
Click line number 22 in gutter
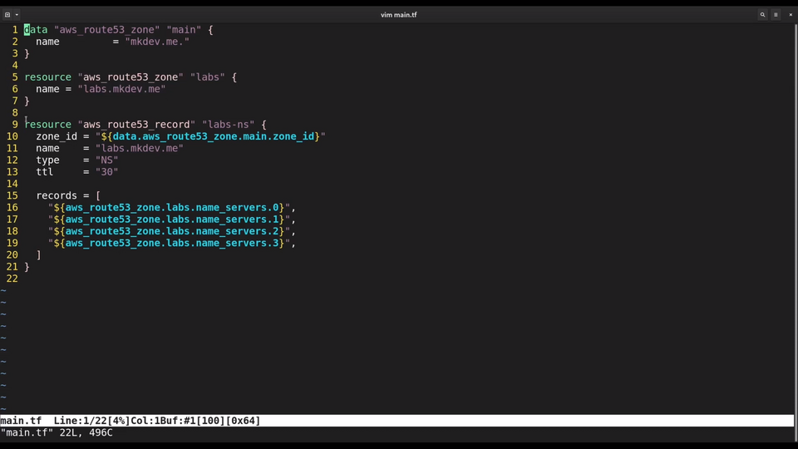(x=12, y=279)
